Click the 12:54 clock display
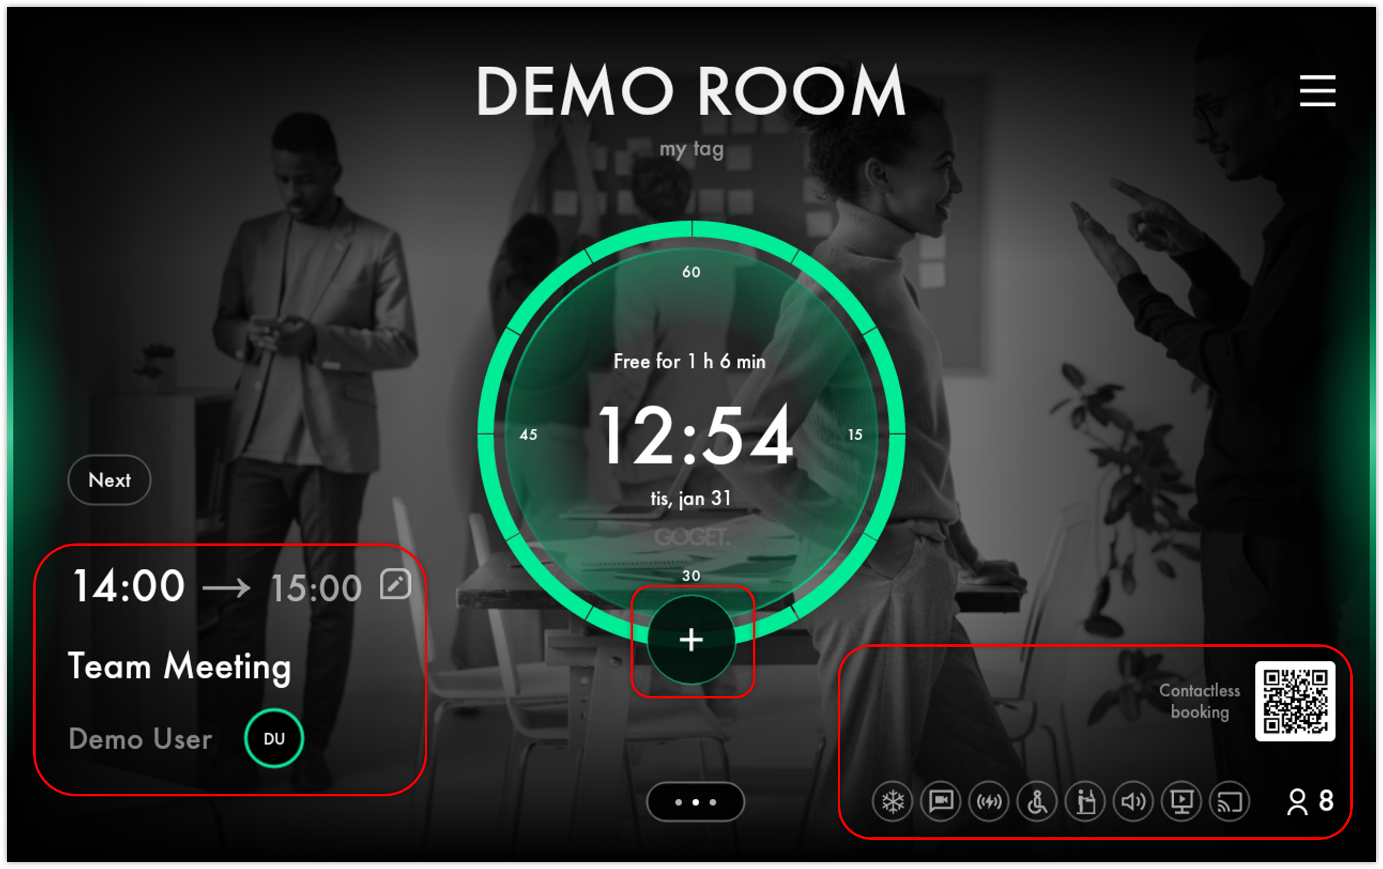 pos(695,435)
